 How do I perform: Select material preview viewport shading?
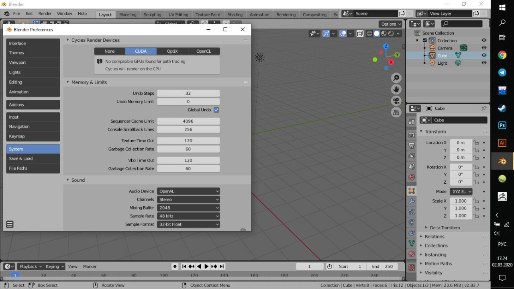(384, 34)
